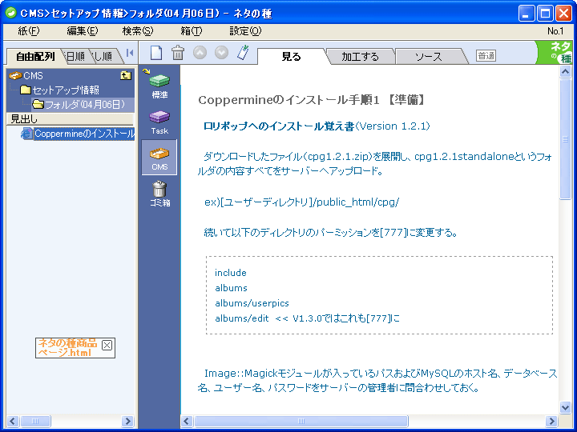577x432 pixels.
Task: Close the ネタの種商品ページ.html banner
Action: coord(107,346)
